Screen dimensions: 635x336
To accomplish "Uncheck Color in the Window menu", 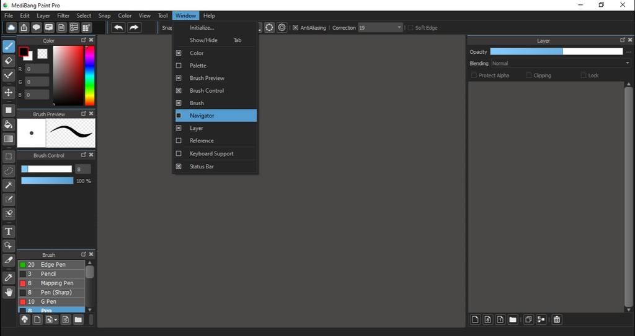I will (x=179, y=53).
